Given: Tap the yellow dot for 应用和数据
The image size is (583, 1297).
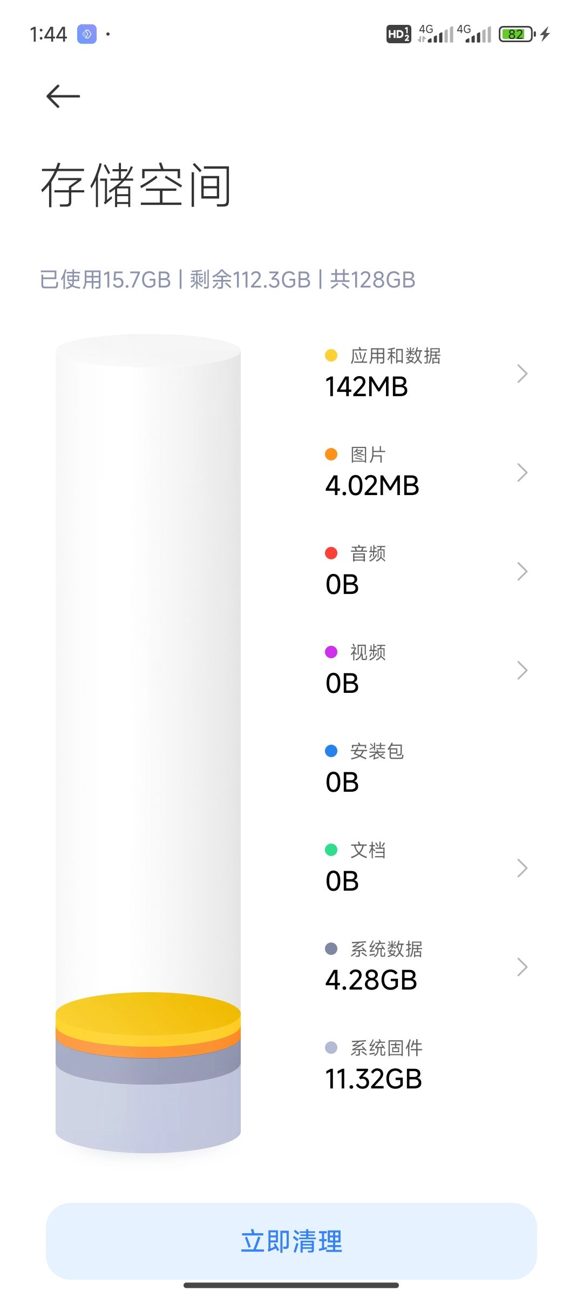Looking at the screenshot, I should (331, 356).
